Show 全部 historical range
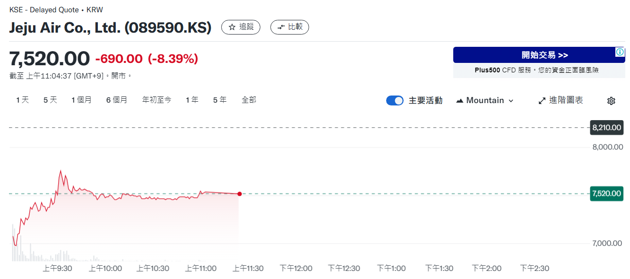Image resolution: width=630 pixels, height=279 pixels. [249, 100]
